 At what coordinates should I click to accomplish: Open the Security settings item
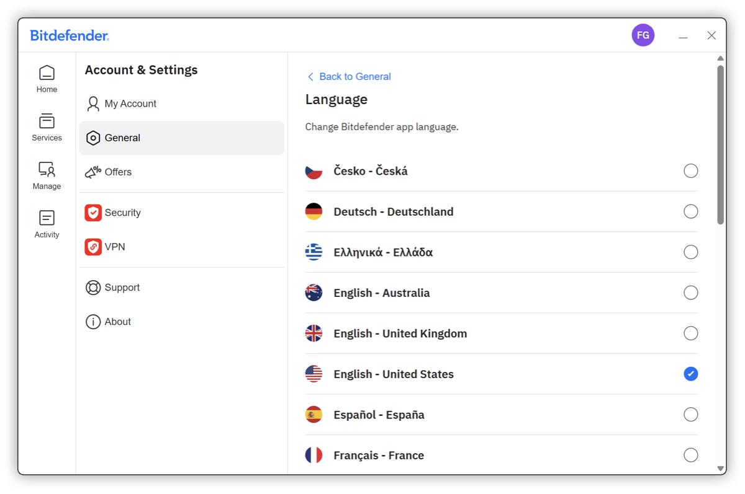click(x=182, y=213)
